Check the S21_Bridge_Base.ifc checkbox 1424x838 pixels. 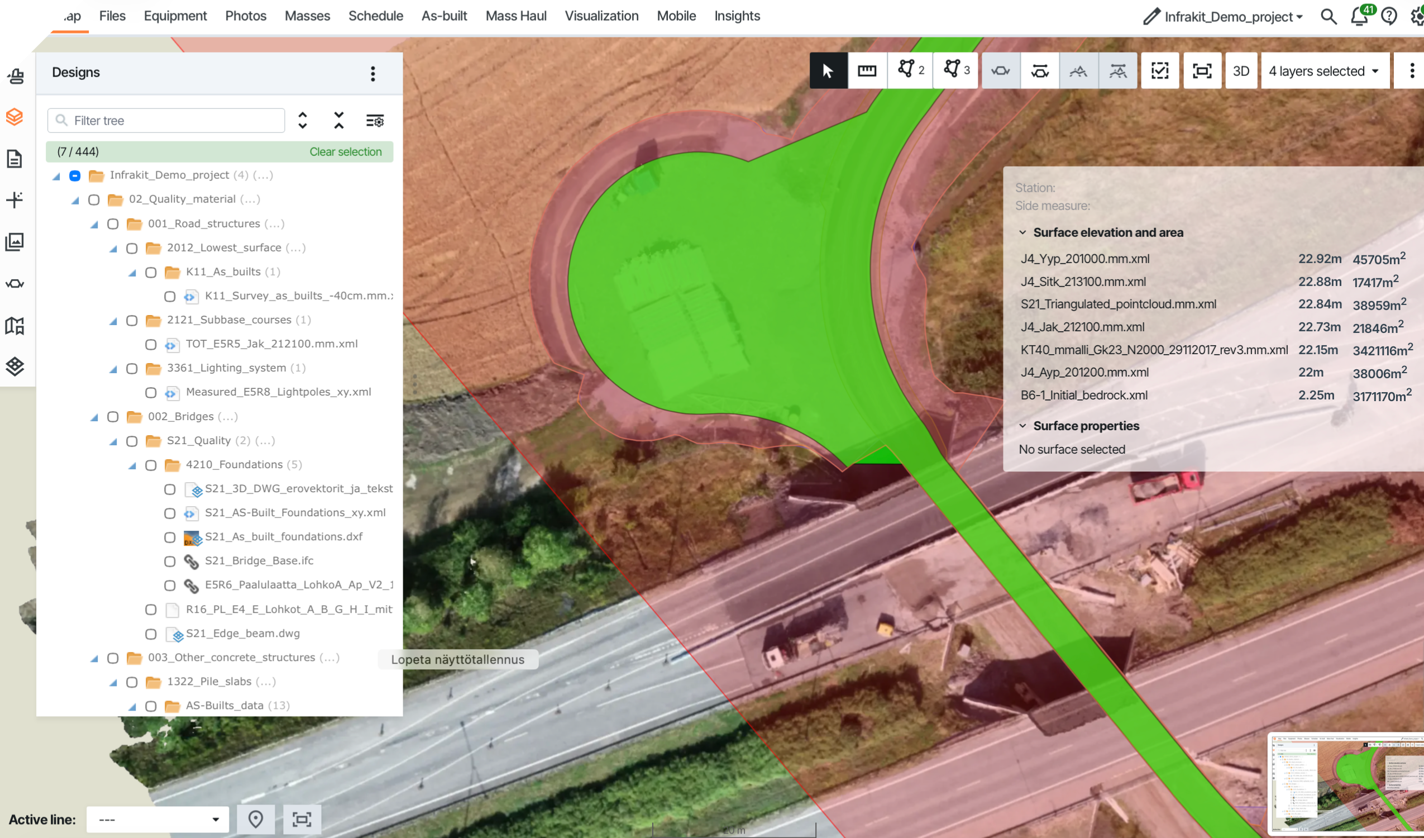pyautogui.click(x=170, y=561)
